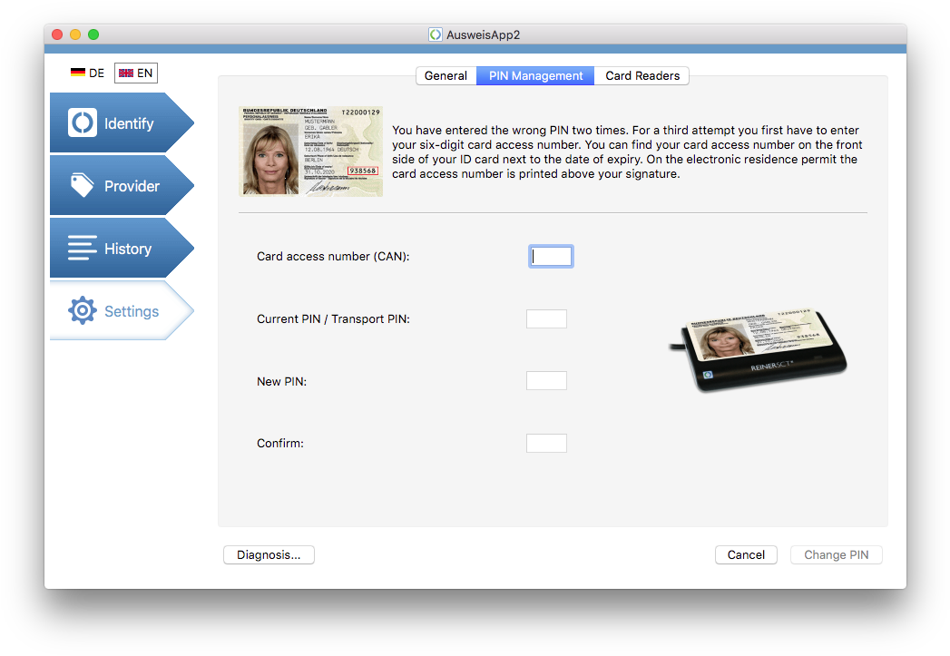Click the Change PIN button

point(836,554)
